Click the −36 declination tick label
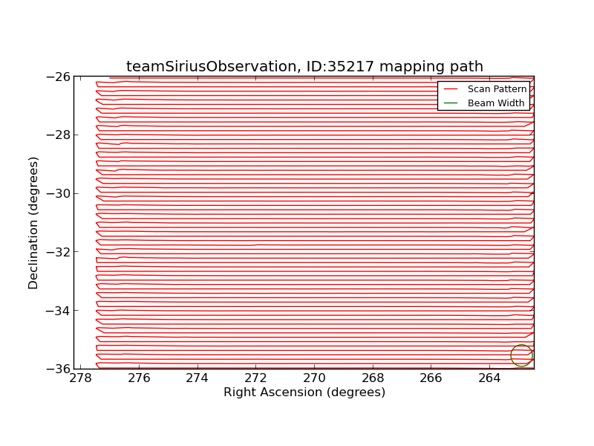The image size is (594, 446). [x=59, y=369]
